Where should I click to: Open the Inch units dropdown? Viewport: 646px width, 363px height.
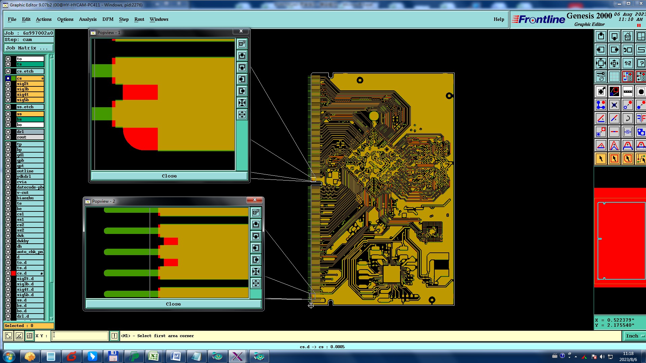click(634, 336)
